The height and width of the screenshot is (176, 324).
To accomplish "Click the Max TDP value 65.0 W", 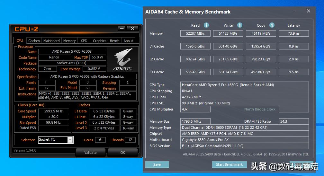I will [97, 57].
